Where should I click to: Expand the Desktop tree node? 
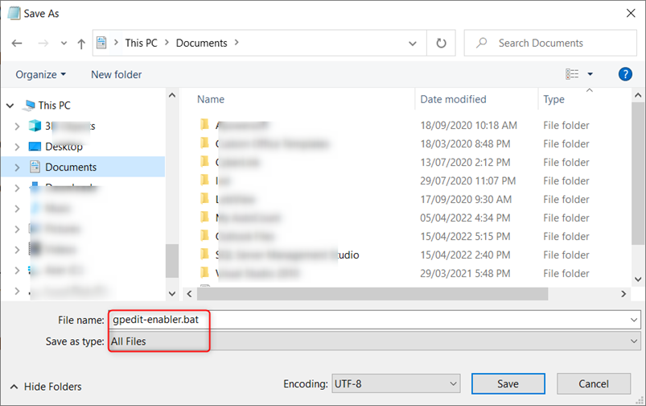coord(17,147)
